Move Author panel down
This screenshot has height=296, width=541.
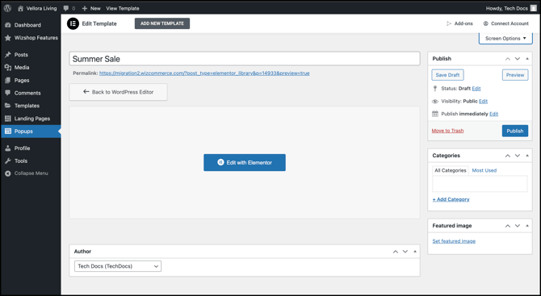click(405, 252)
